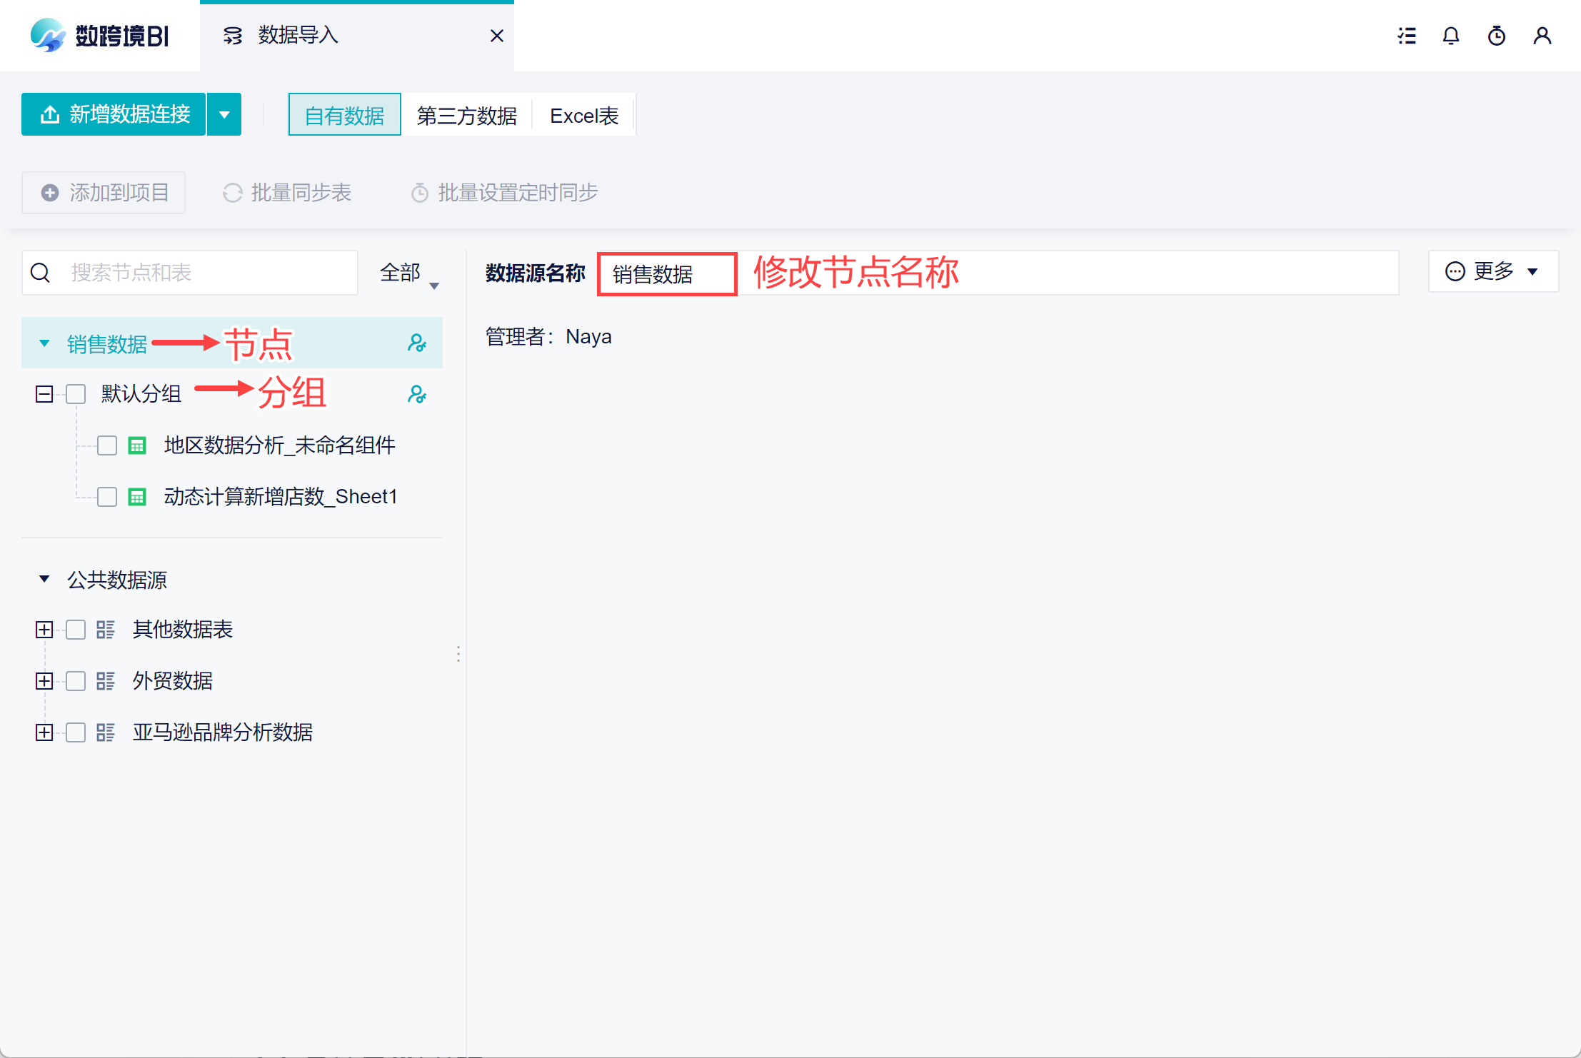The width and height of the screenshot is (1581, 1058).
Task: Click the 添加到项目 button
Action: click(x=104, y=193)
